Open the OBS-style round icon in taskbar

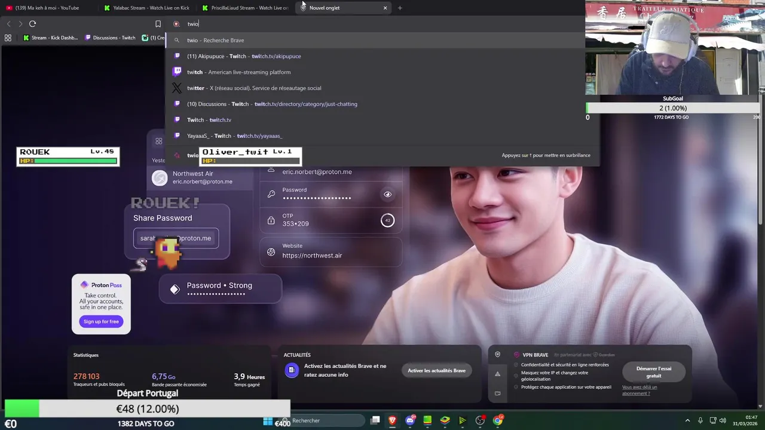click(480, 420)
